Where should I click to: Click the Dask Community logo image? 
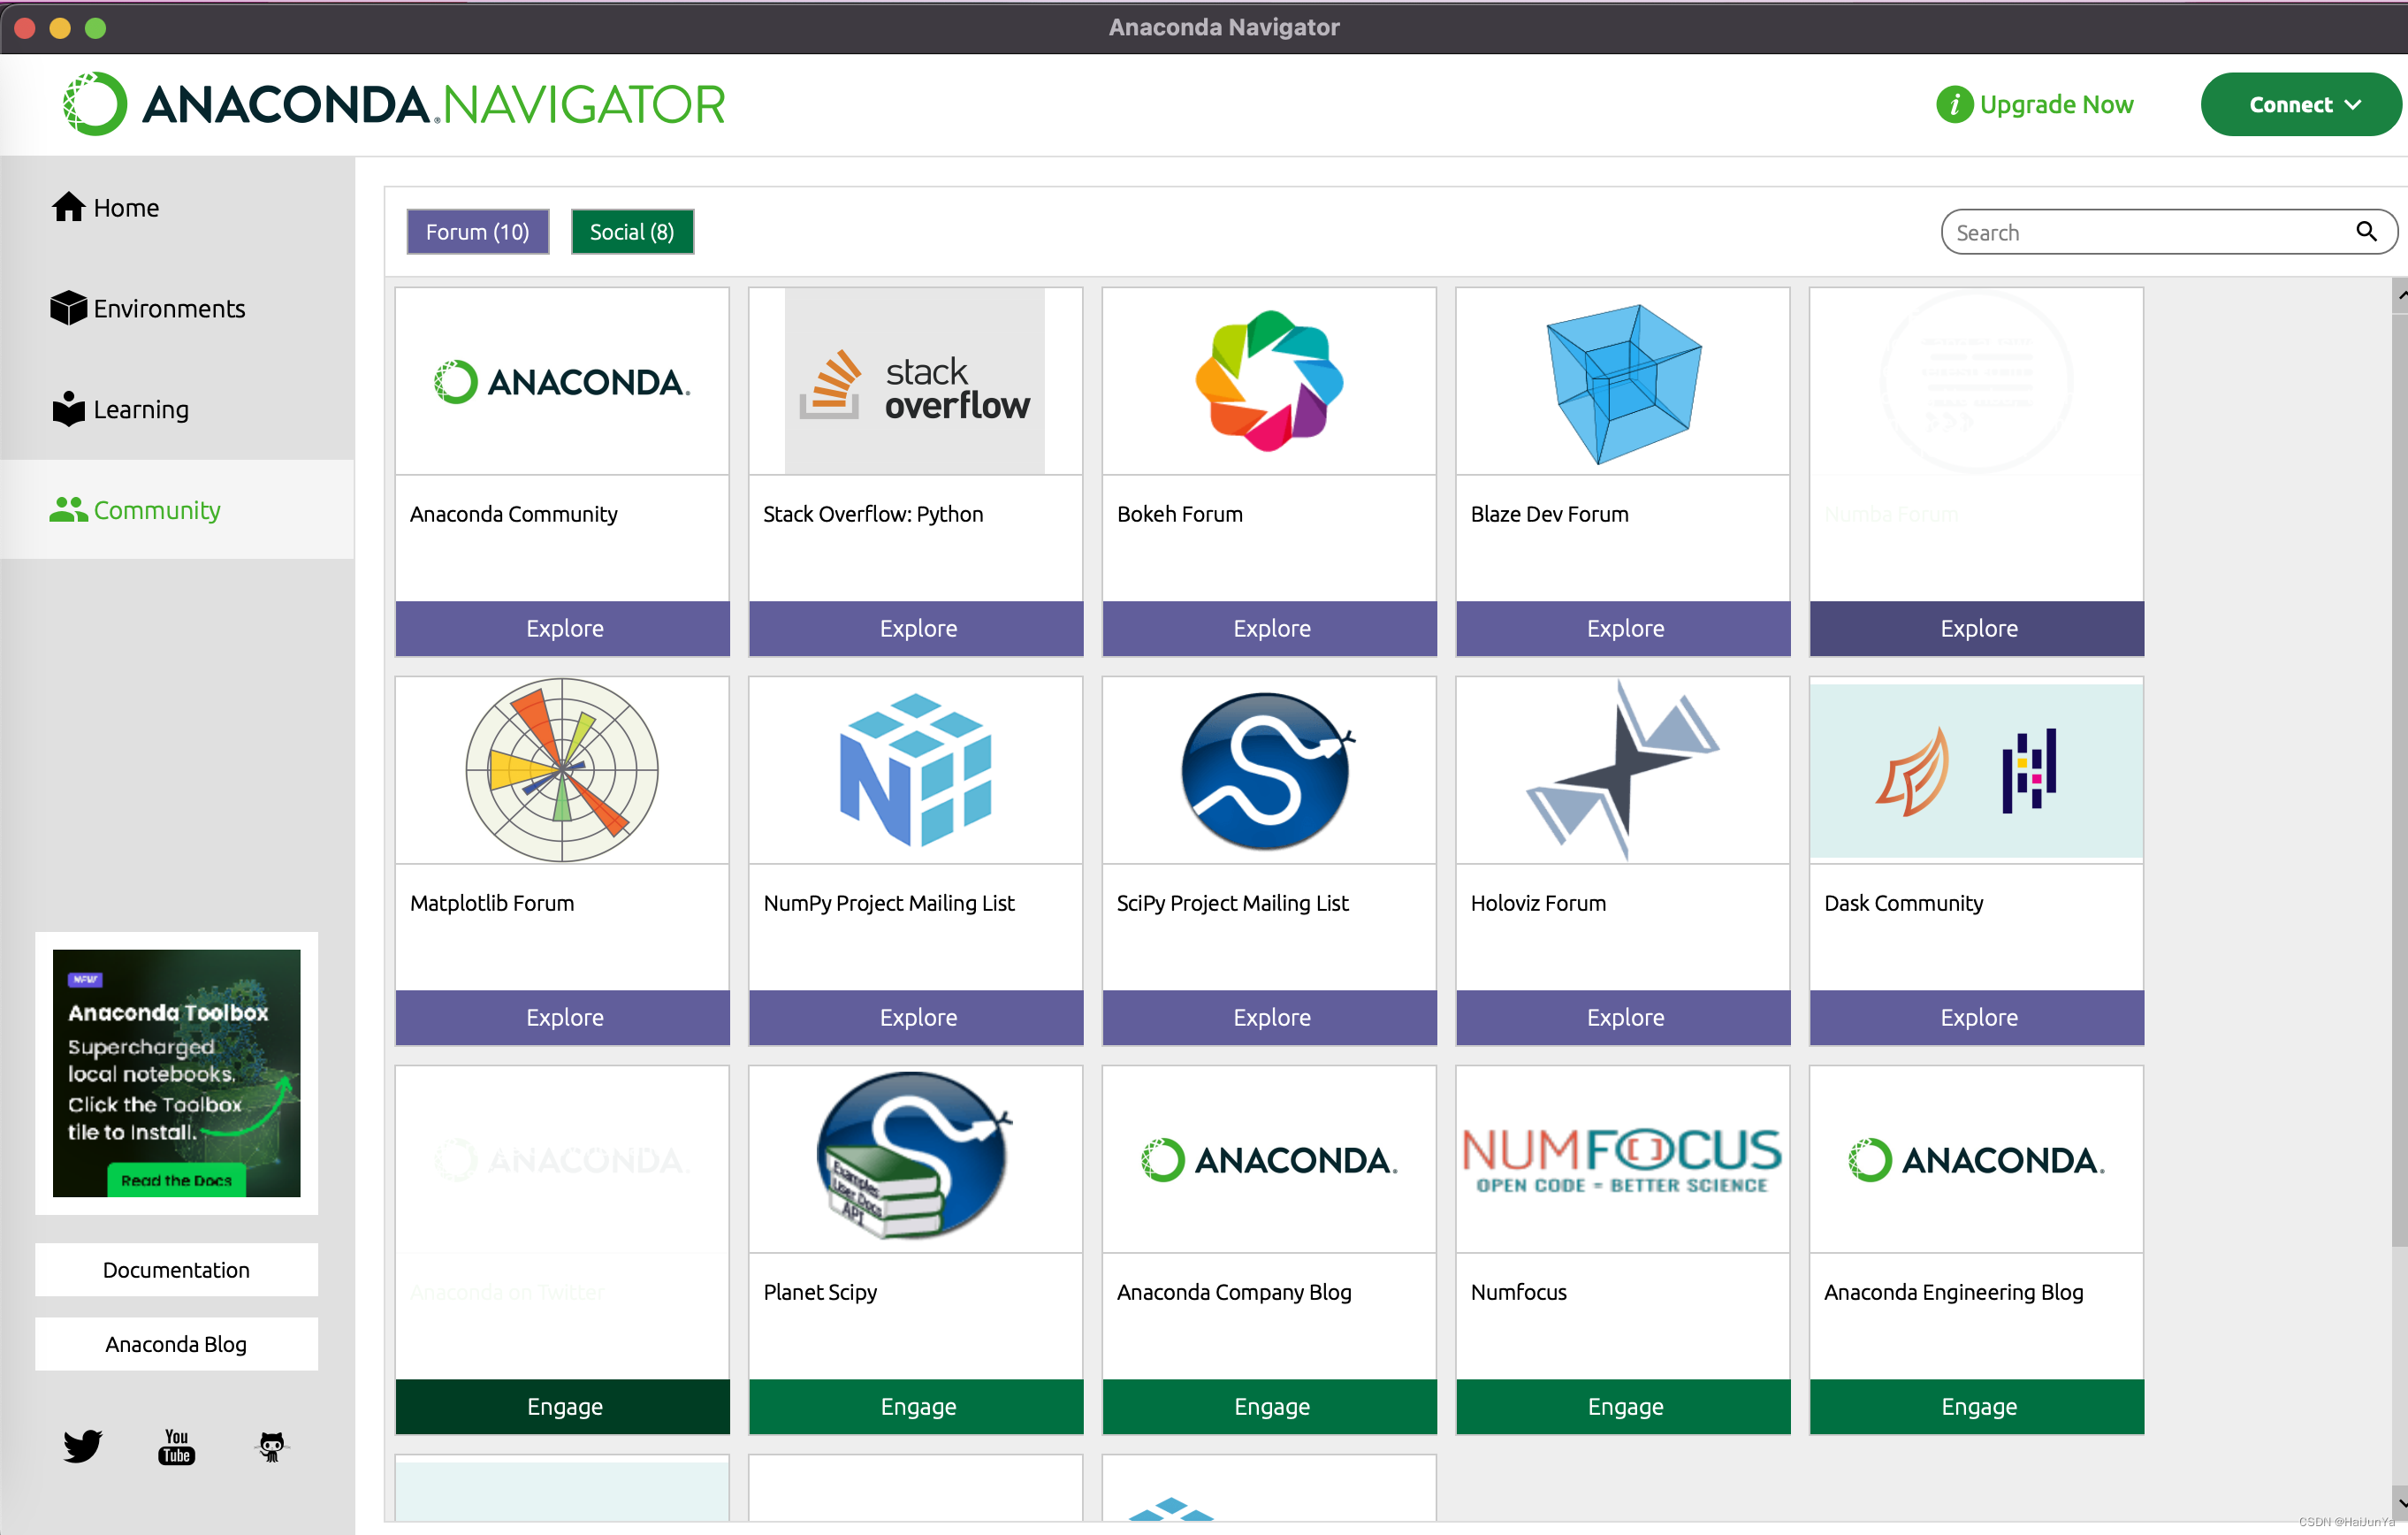tap(1976, 770)
